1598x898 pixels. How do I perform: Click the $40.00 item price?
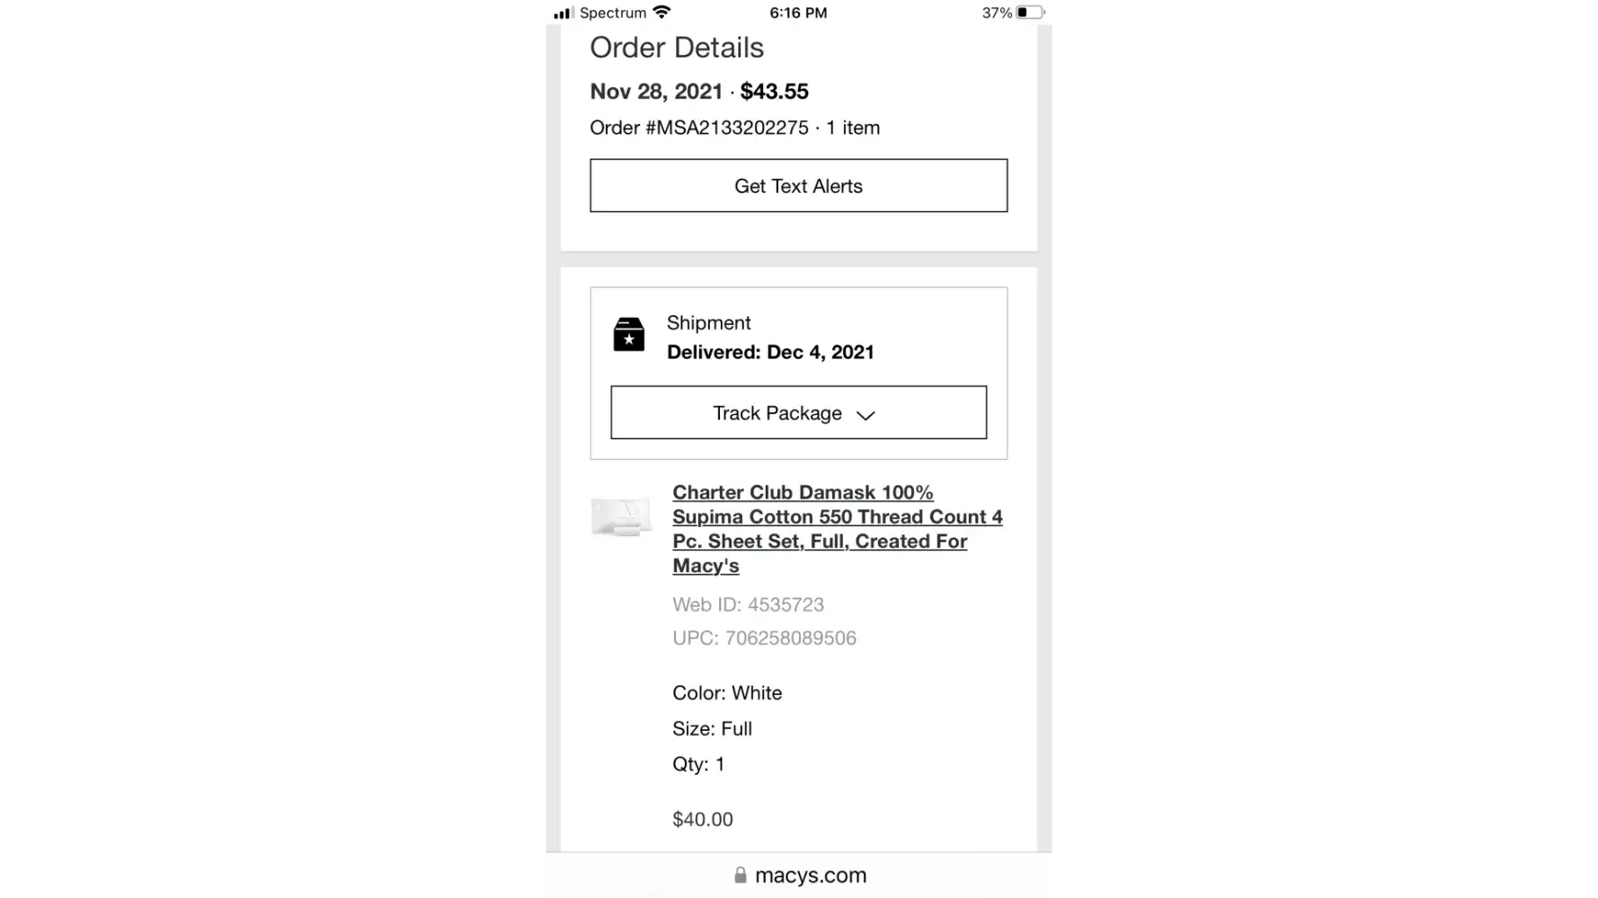coord(703,819)
